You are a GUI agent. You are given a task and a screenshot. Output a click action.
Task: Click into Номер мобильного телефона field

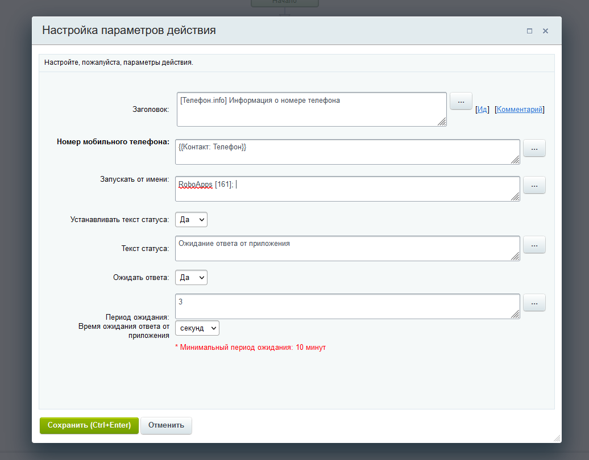coord(347,152)
